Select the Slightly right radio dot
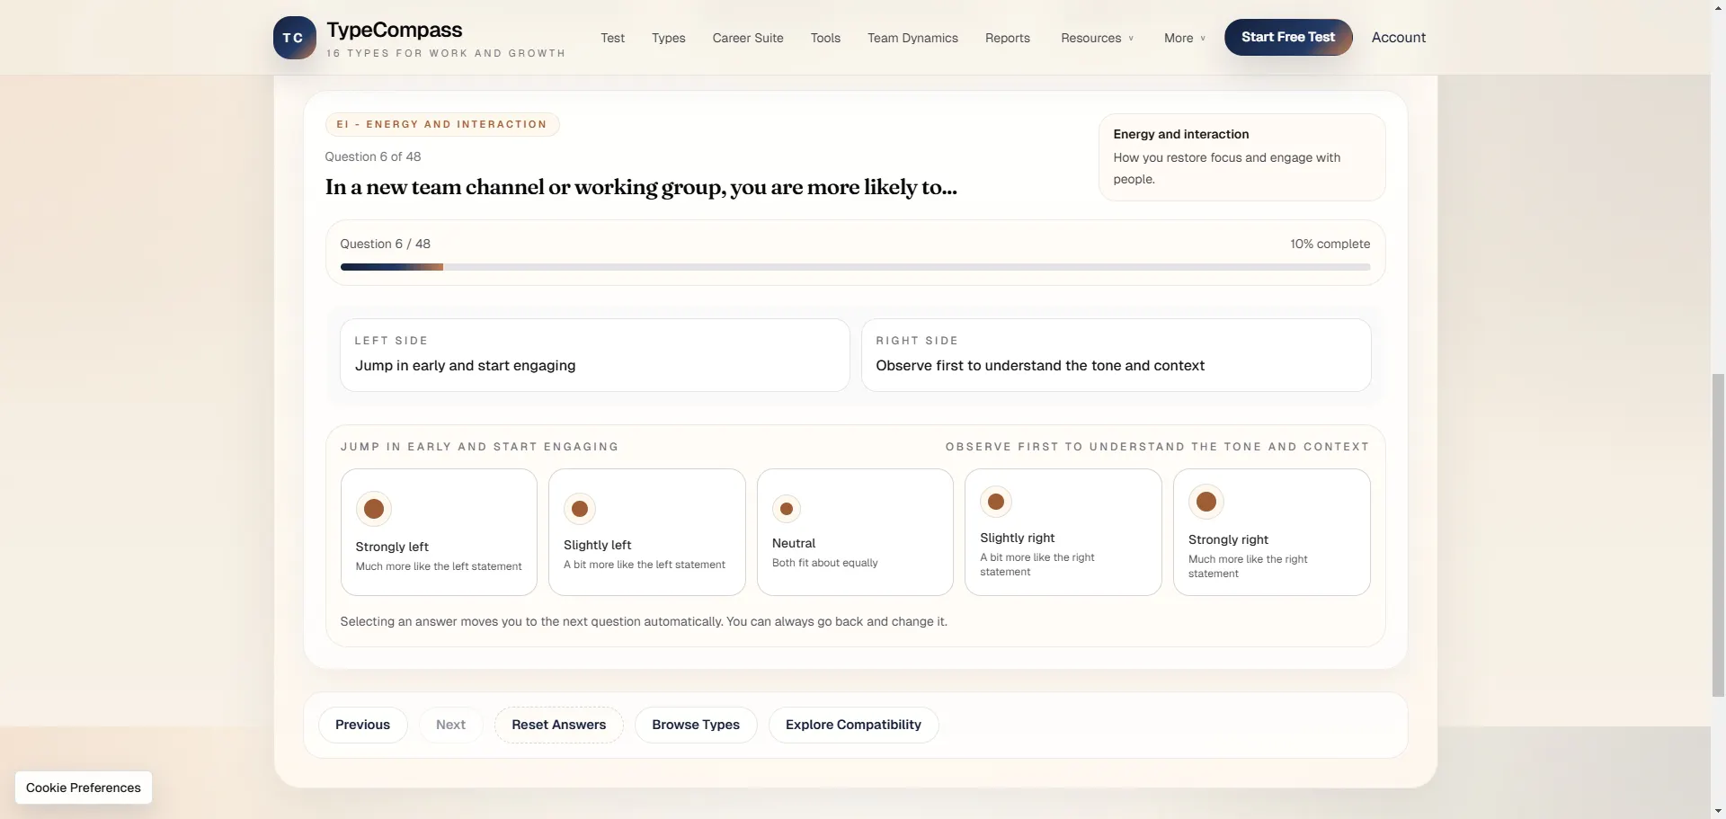Viewport: 1726px width, 819px height. click(996, 502)
